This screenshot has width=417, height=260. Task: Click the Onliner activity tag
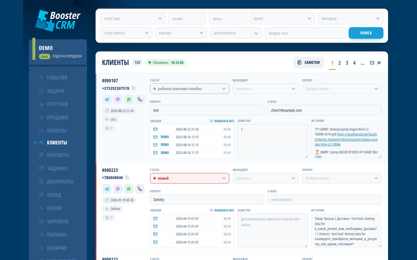coord(113,209)
